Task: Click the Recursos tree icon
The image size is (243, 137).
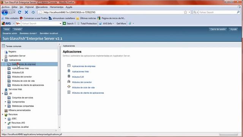Action: pyautogui.click(x=6, y=115)
